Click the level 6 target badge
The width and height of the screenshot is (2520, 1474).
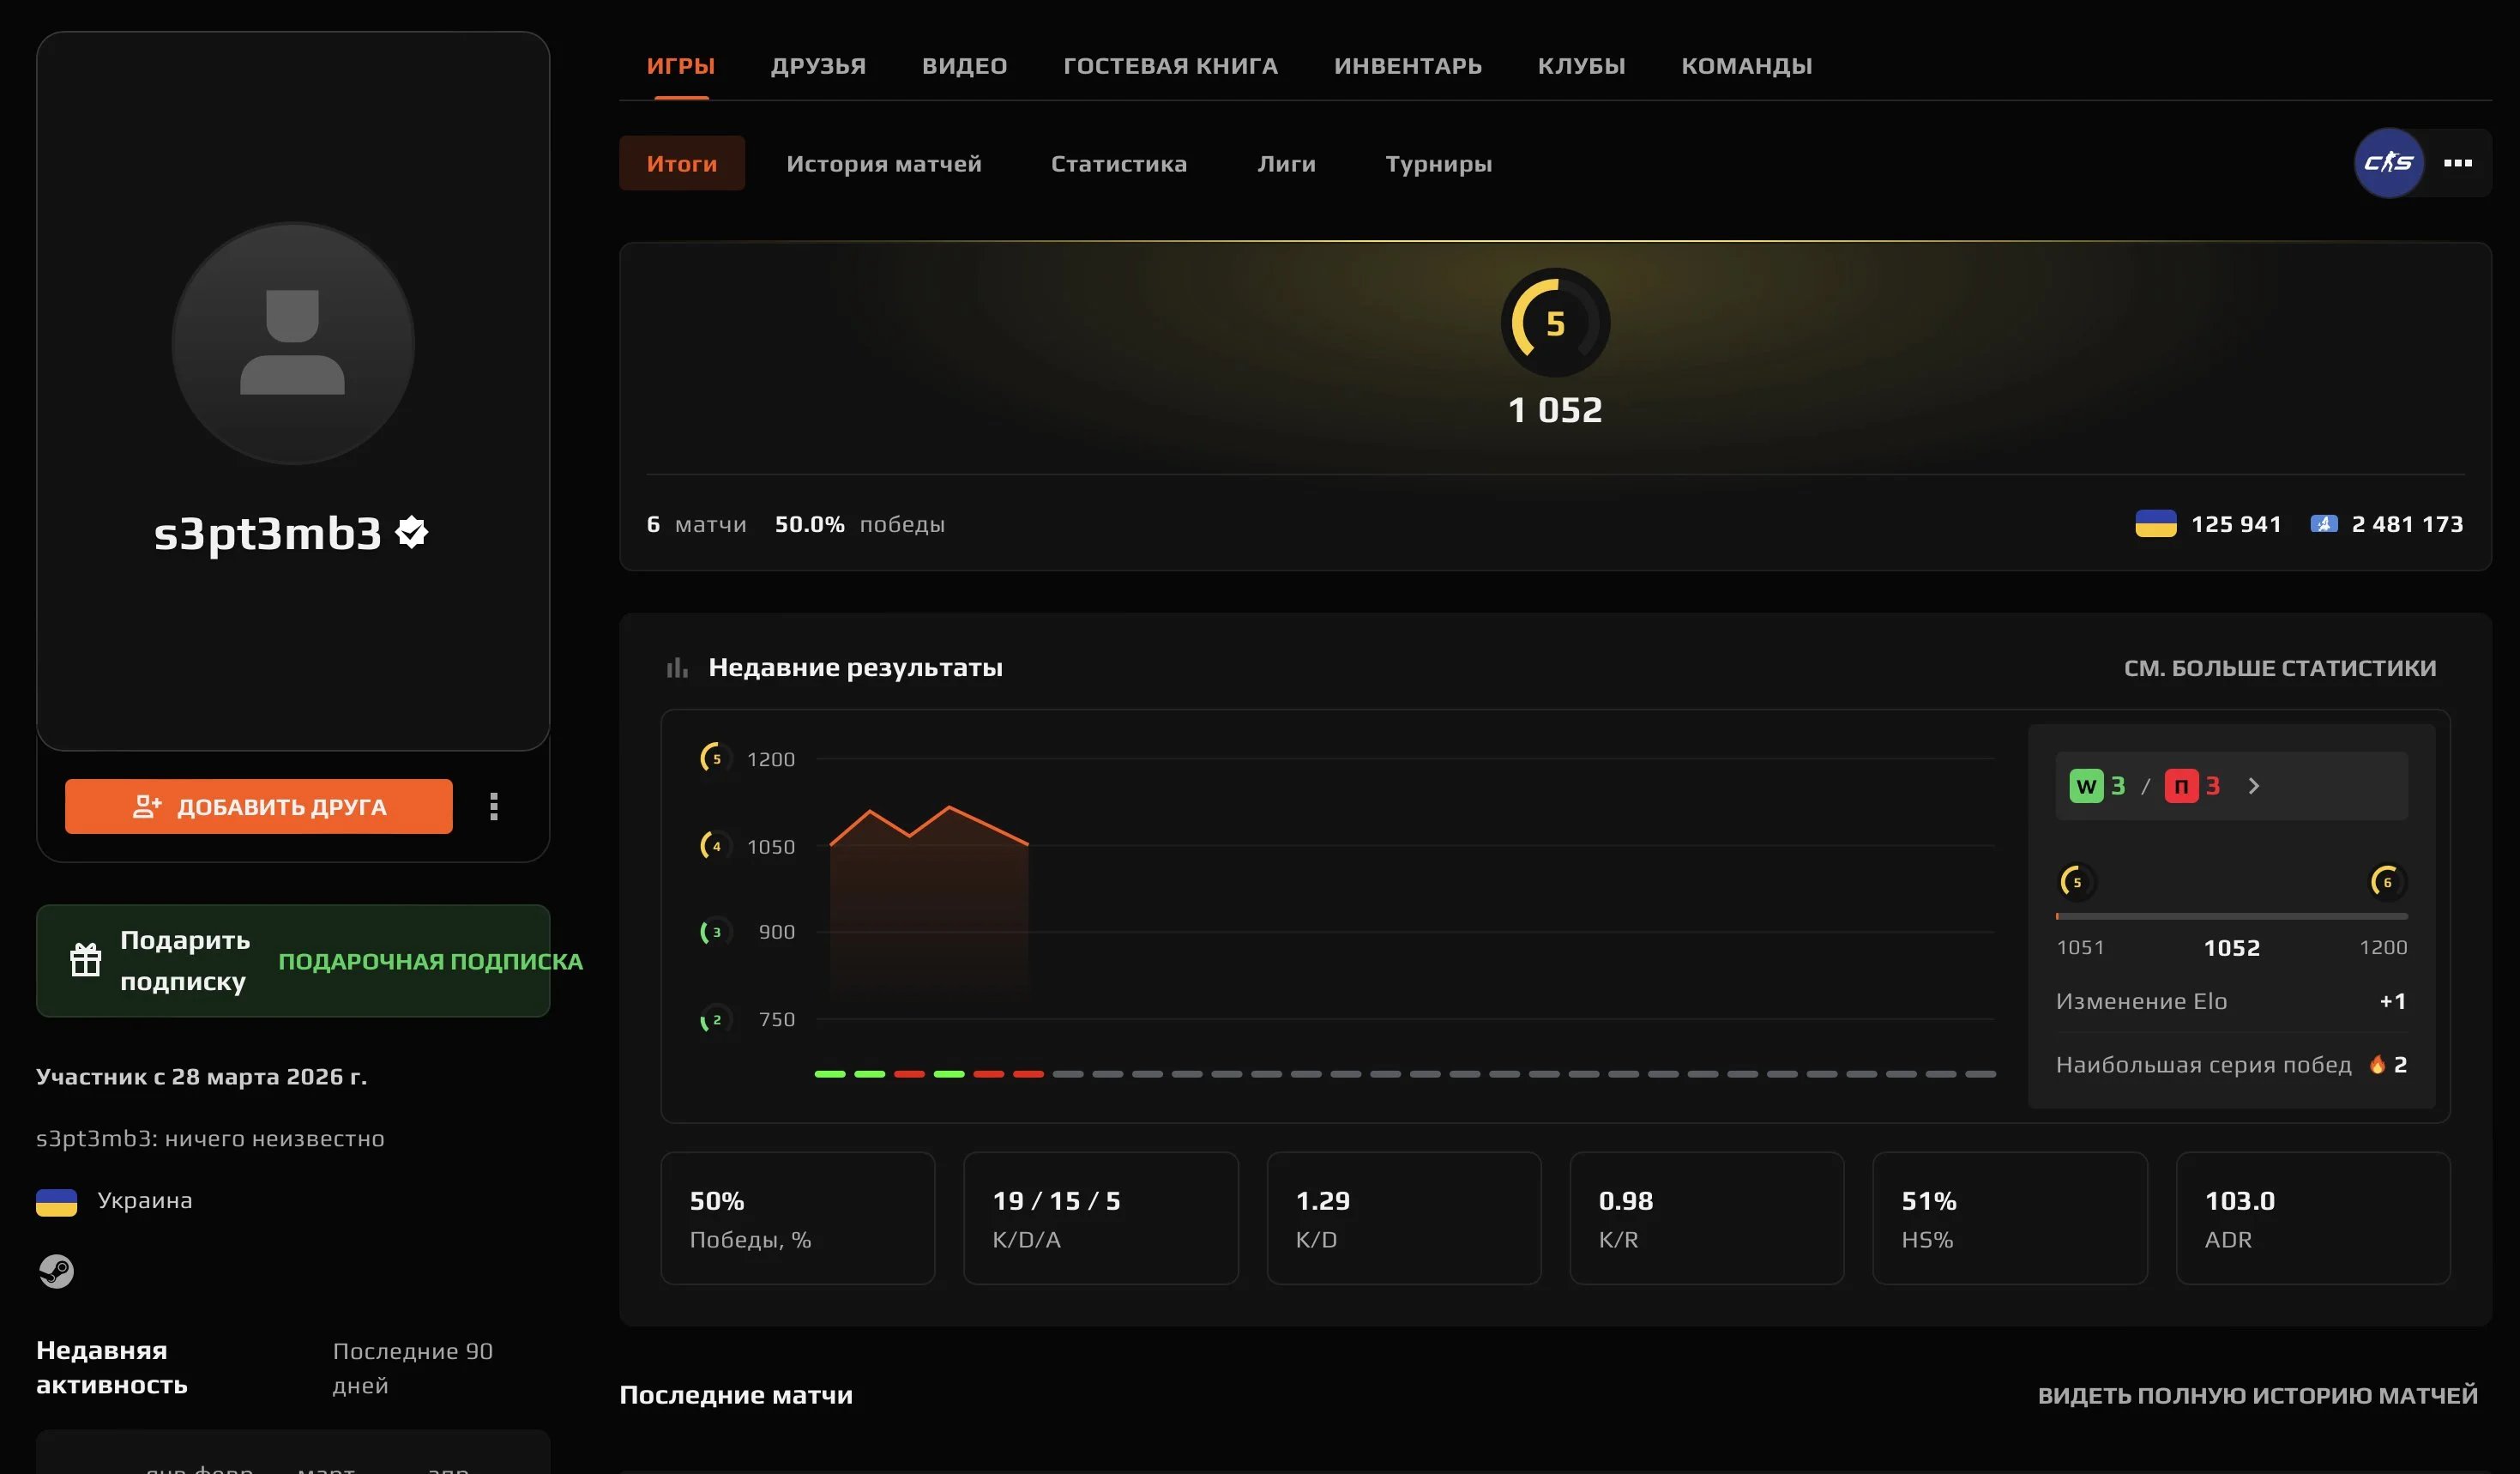point(2386,881)
